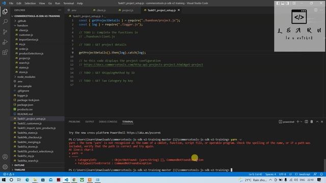
Task: Click the terminal panel vertical scrollbar
Action: pyautogui.click(x=324, y=165)
